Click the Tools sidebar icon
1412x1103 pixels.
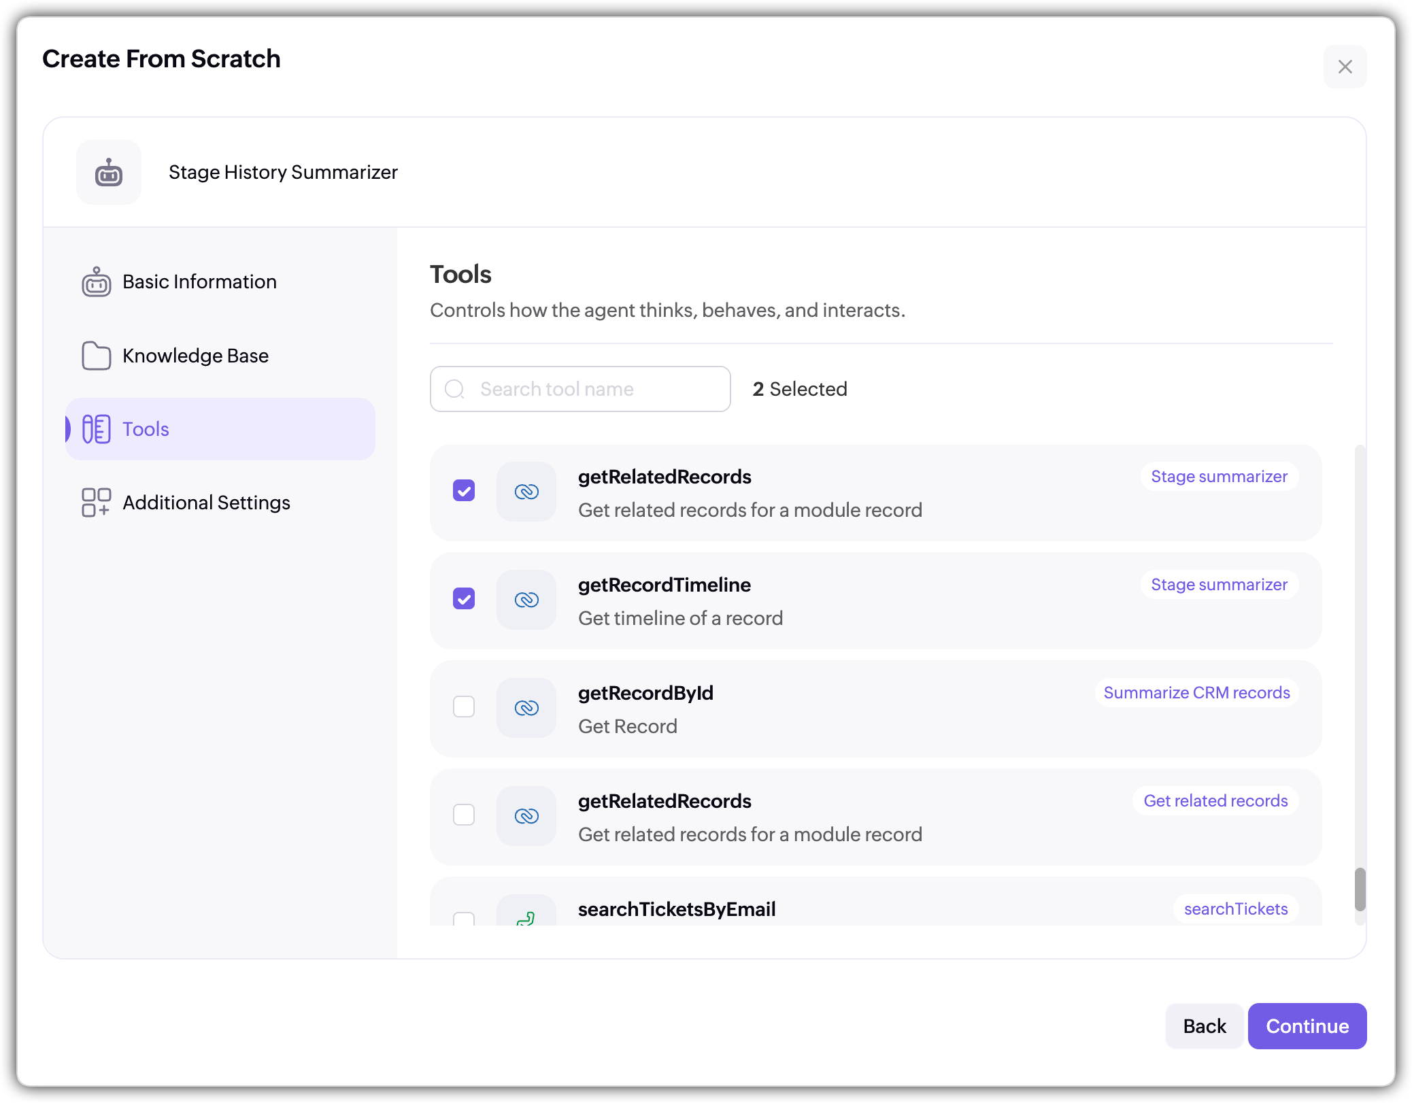pyautogui.click(x=96, y=429)
